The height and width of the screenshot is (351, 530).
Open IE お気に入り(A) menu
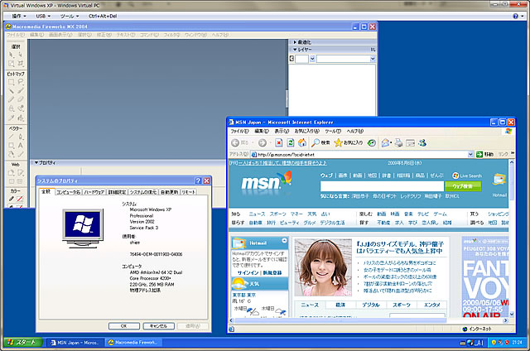pos(306,131)
